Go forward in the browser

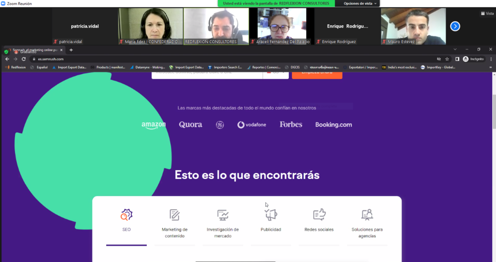[x=15, y=59]
